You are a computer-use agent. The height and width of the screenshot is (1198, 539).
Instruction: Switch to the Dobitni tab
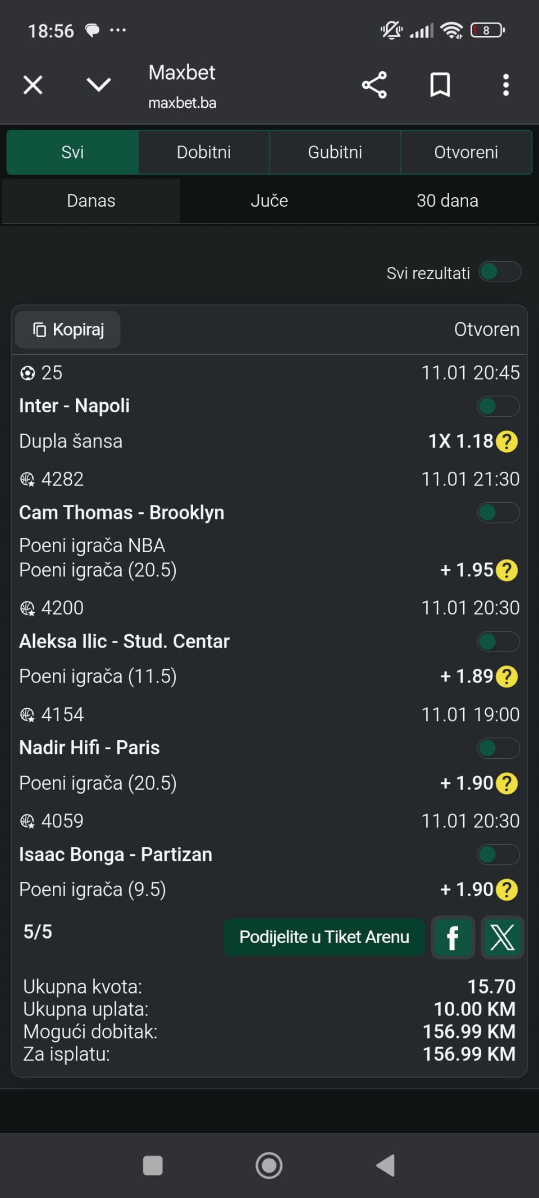(x=204, y=152)
